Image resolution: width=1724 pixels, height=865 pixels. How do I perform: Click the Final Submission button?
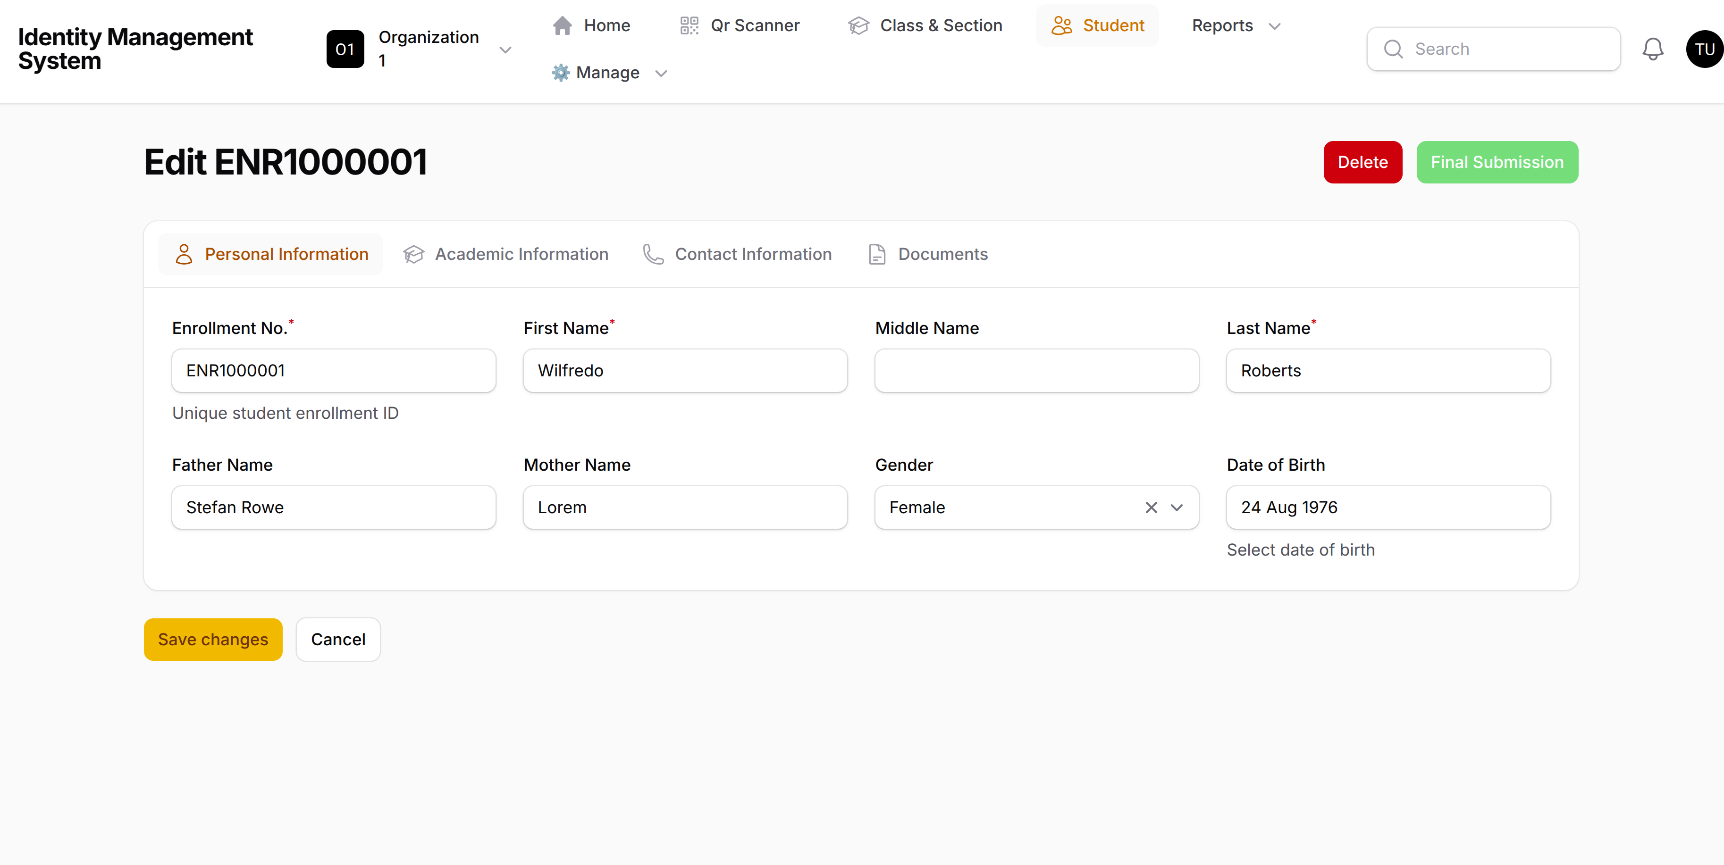(1497, 162)
